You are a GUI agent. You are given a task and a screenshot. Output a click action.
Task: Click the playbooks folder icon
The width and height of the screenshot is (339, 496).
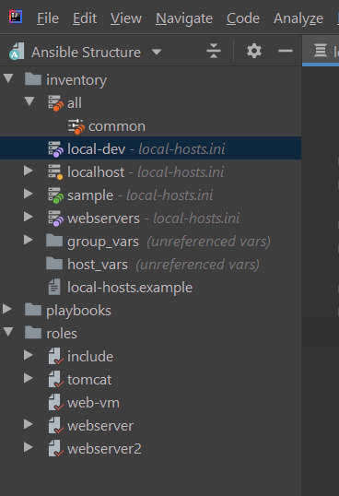point(33,310)
